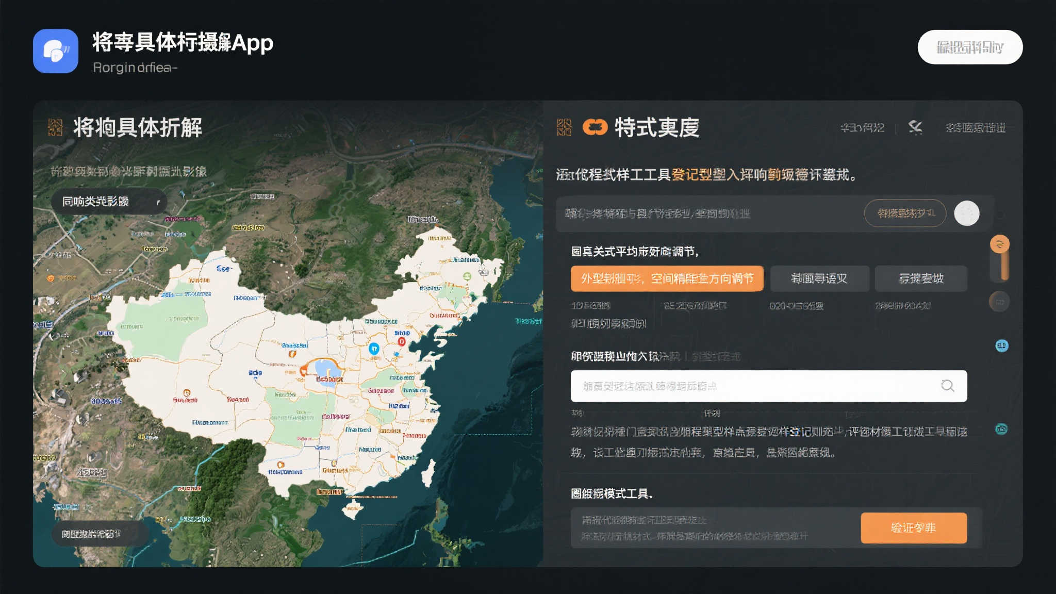Select the right-side text tab in panel header
Image resolution: width=1056 pixels, height=594 pixels.
click(x=976, y=127)
